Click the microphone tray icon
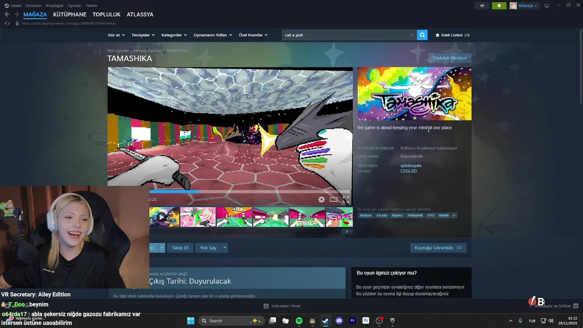This screenshot has width=583, height=328. coord(520,321)
